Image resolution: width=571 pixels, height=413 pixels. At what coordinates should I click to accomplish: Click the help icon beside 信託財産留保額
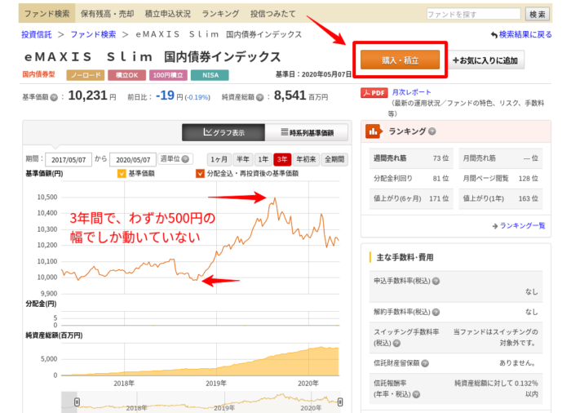[x=425, y=363]
